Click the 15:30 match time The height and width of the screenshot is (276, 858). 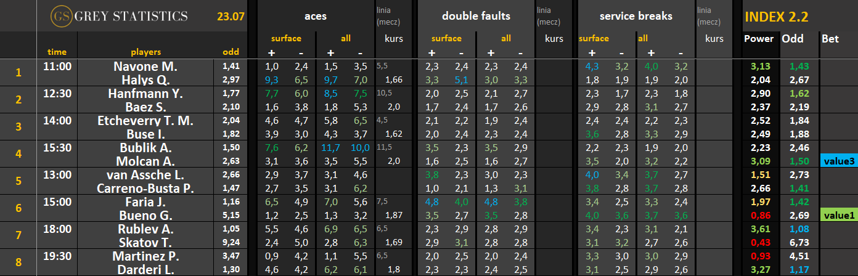click(x=57, y=147)
